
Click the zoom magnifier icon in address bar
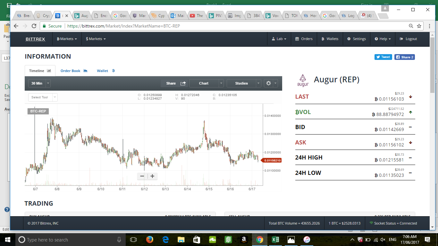tap(411, 26)
